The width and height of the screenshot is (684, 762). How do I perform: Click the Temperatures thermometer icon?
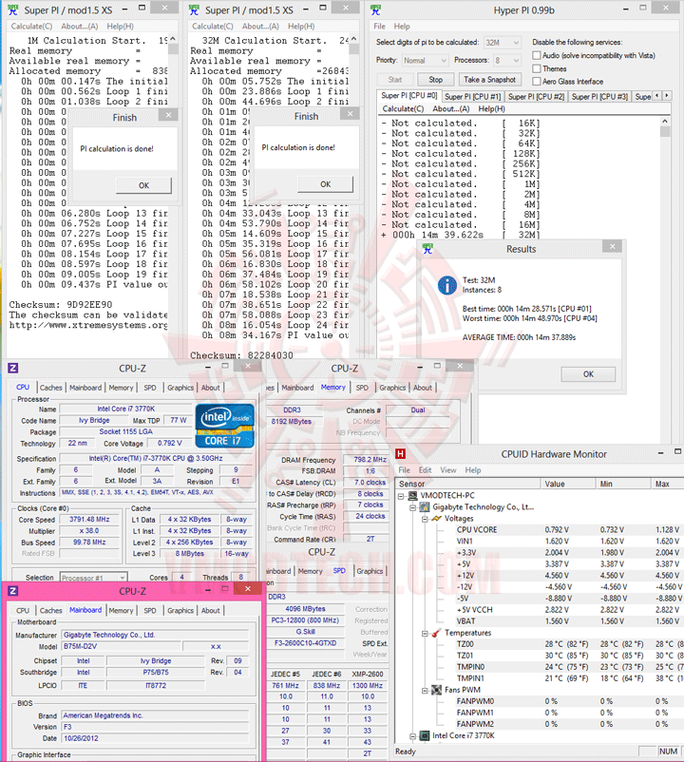coord(437,633)
